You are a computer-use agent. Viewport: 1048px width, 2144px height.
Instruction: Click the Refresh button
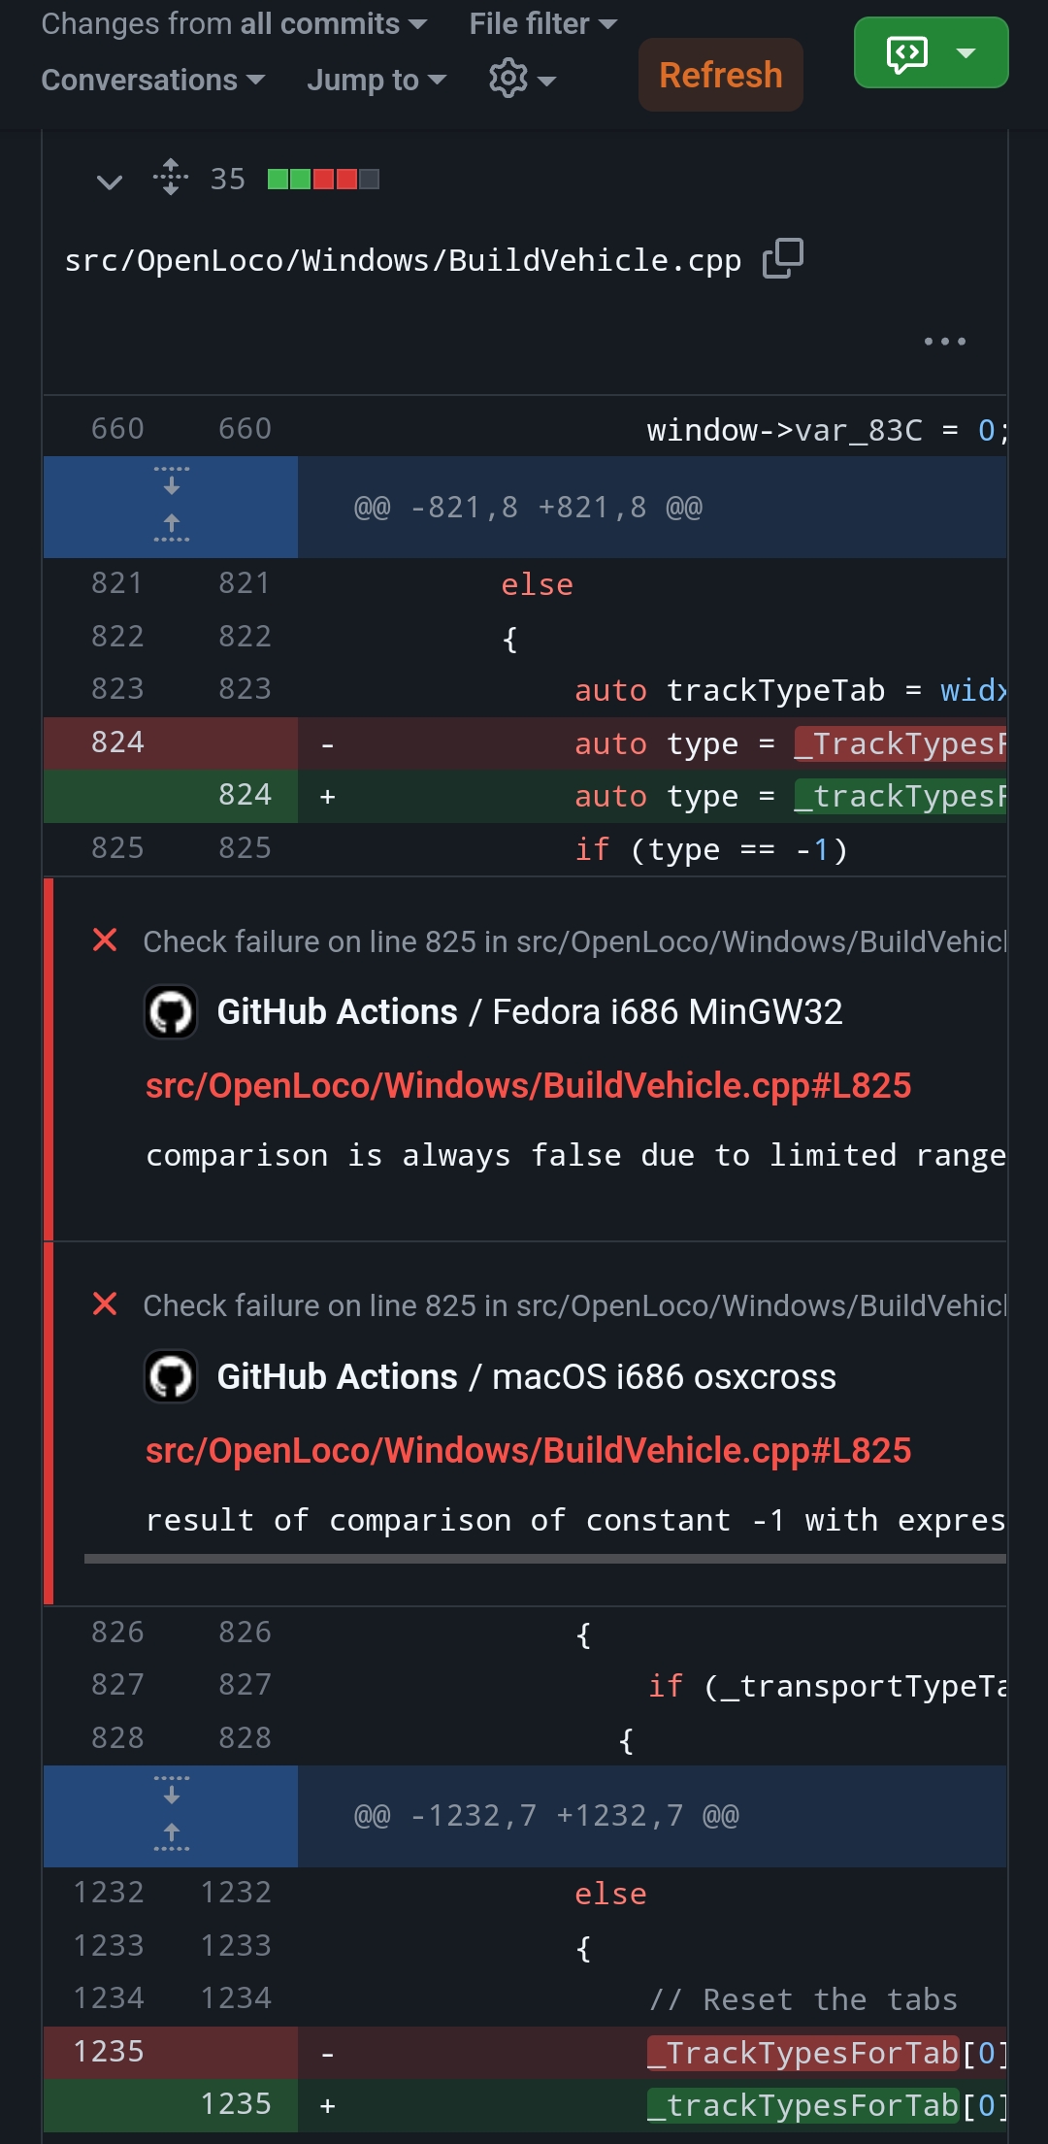pyautogui.click(x=719, y=75)
